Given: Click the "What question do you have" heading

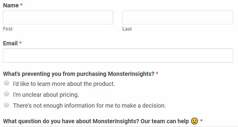Looking at the screenshot, I should point(96,121).
